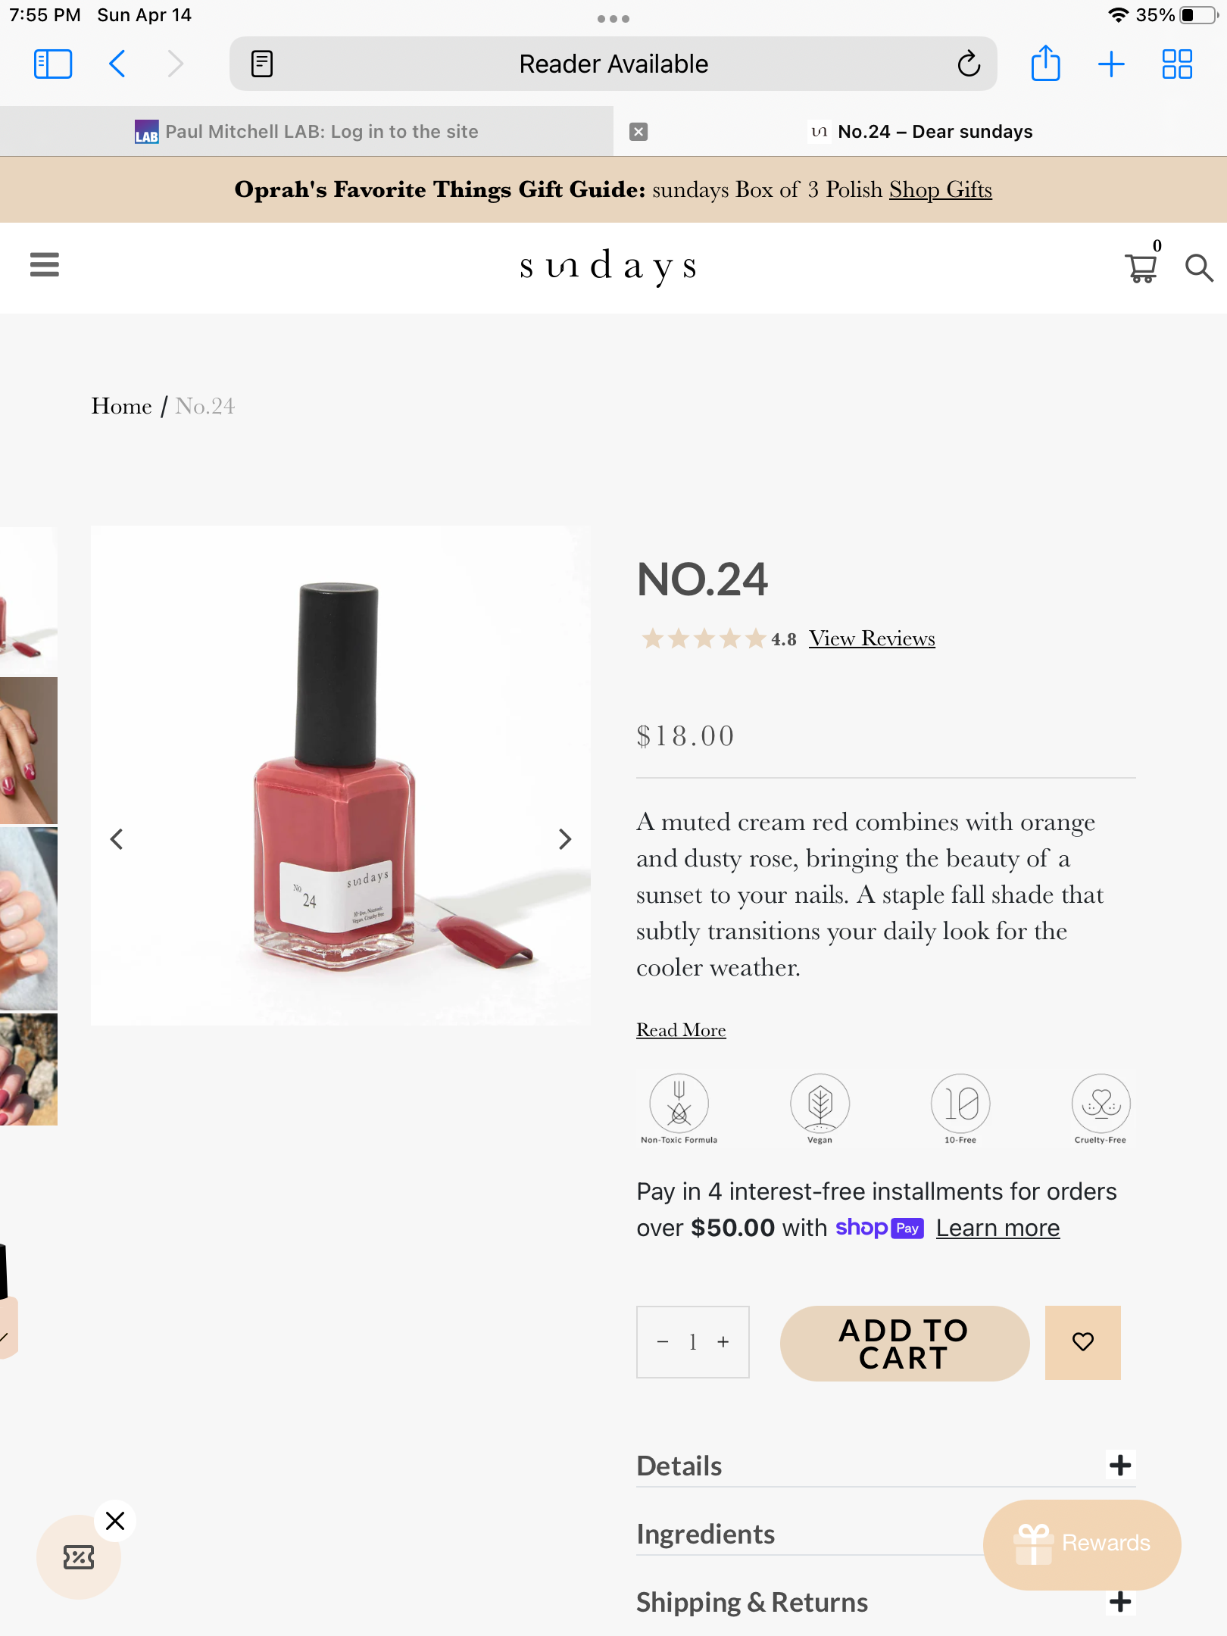Tap the site search magnifier icon

click(x=1198, y=267)
